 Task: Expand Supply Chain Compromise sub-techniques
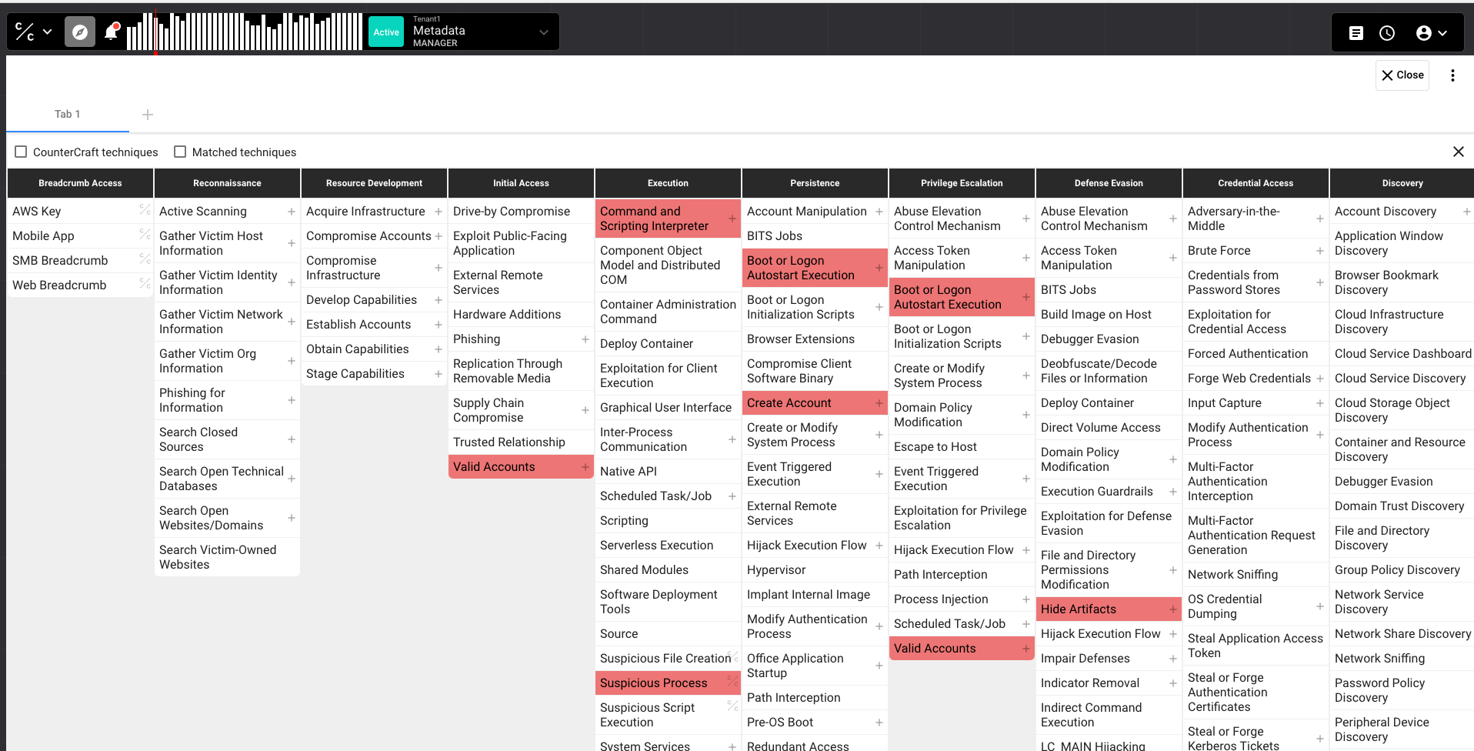585,410
